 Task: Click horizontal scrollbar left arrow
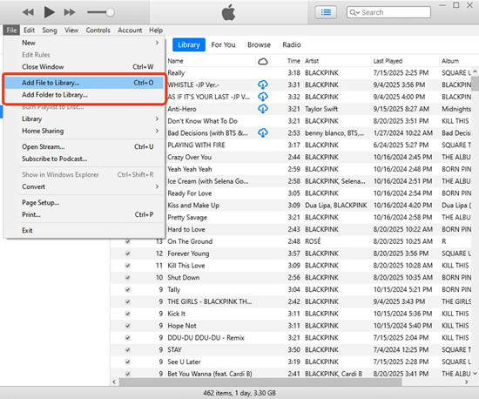(x=114, y=382)
